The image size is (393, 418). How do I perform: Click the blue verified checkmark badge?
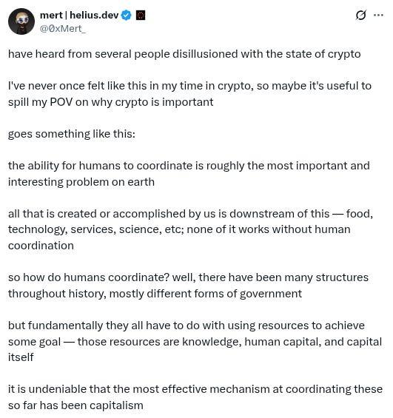pyautogui.click(x=126, y=16)
